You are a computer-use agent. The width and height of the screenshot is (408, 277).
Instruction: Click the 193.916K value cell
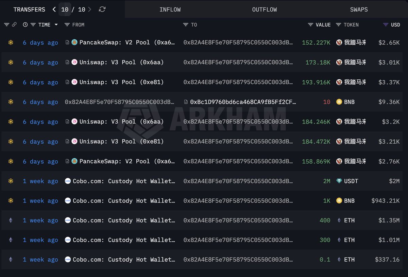(316, 82)
